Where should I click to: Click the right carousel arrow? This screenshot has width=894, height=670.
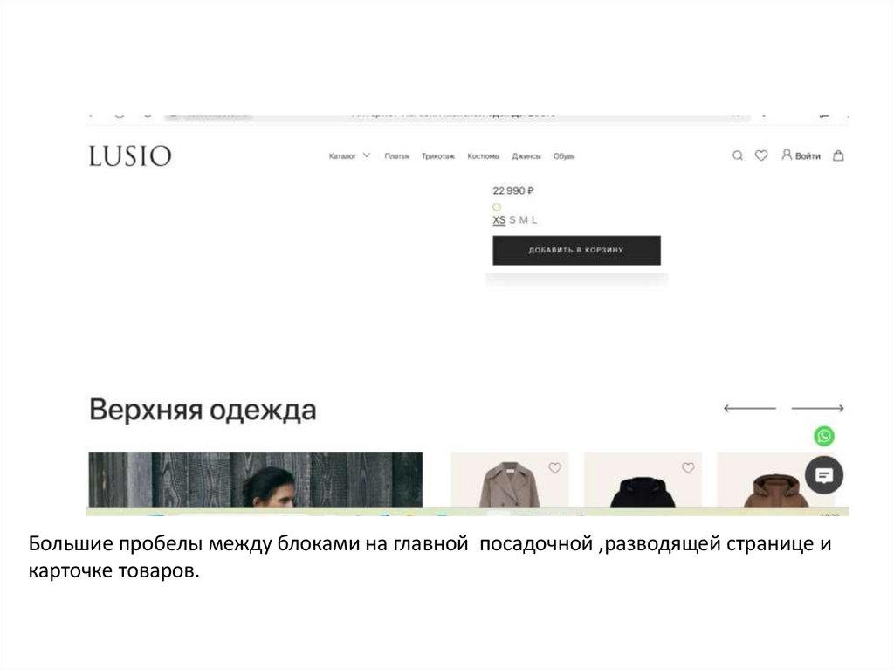(817, 408)
